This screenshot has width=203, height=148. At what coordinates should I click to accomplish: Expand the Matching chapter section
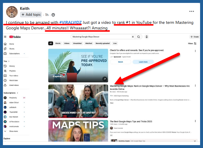click(195, 141)
